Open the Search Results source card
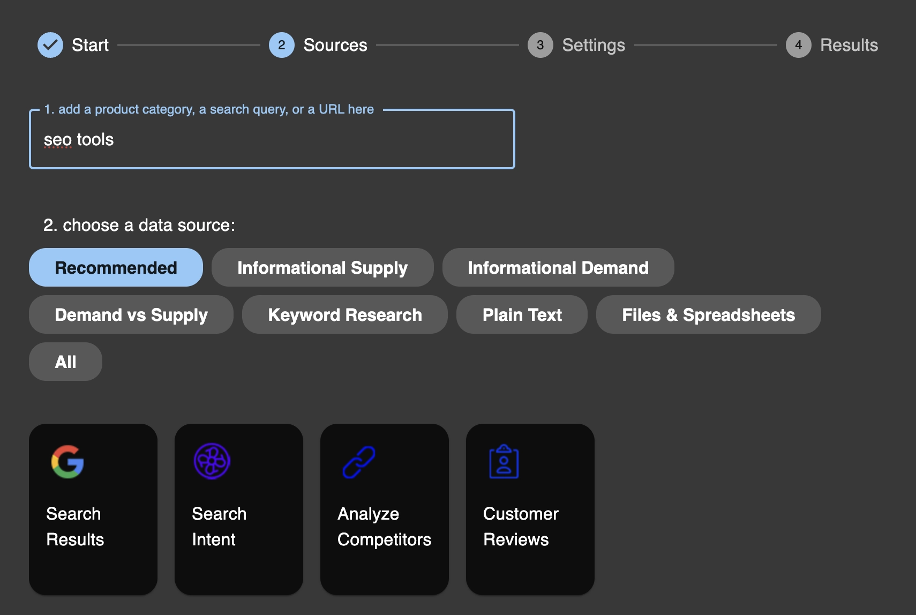916x615 pixels. [x=93, y=509]
